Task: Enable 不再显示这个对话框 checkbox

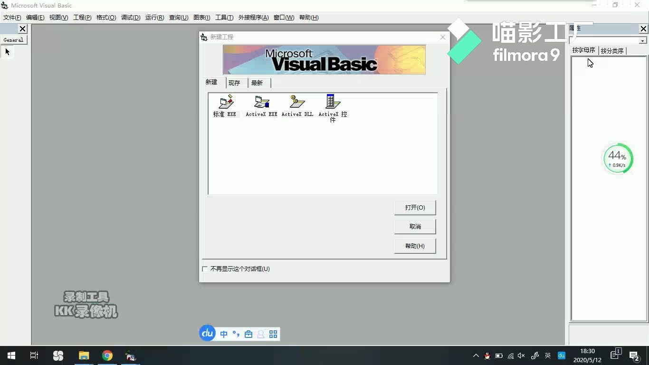Action: point(205,269)
